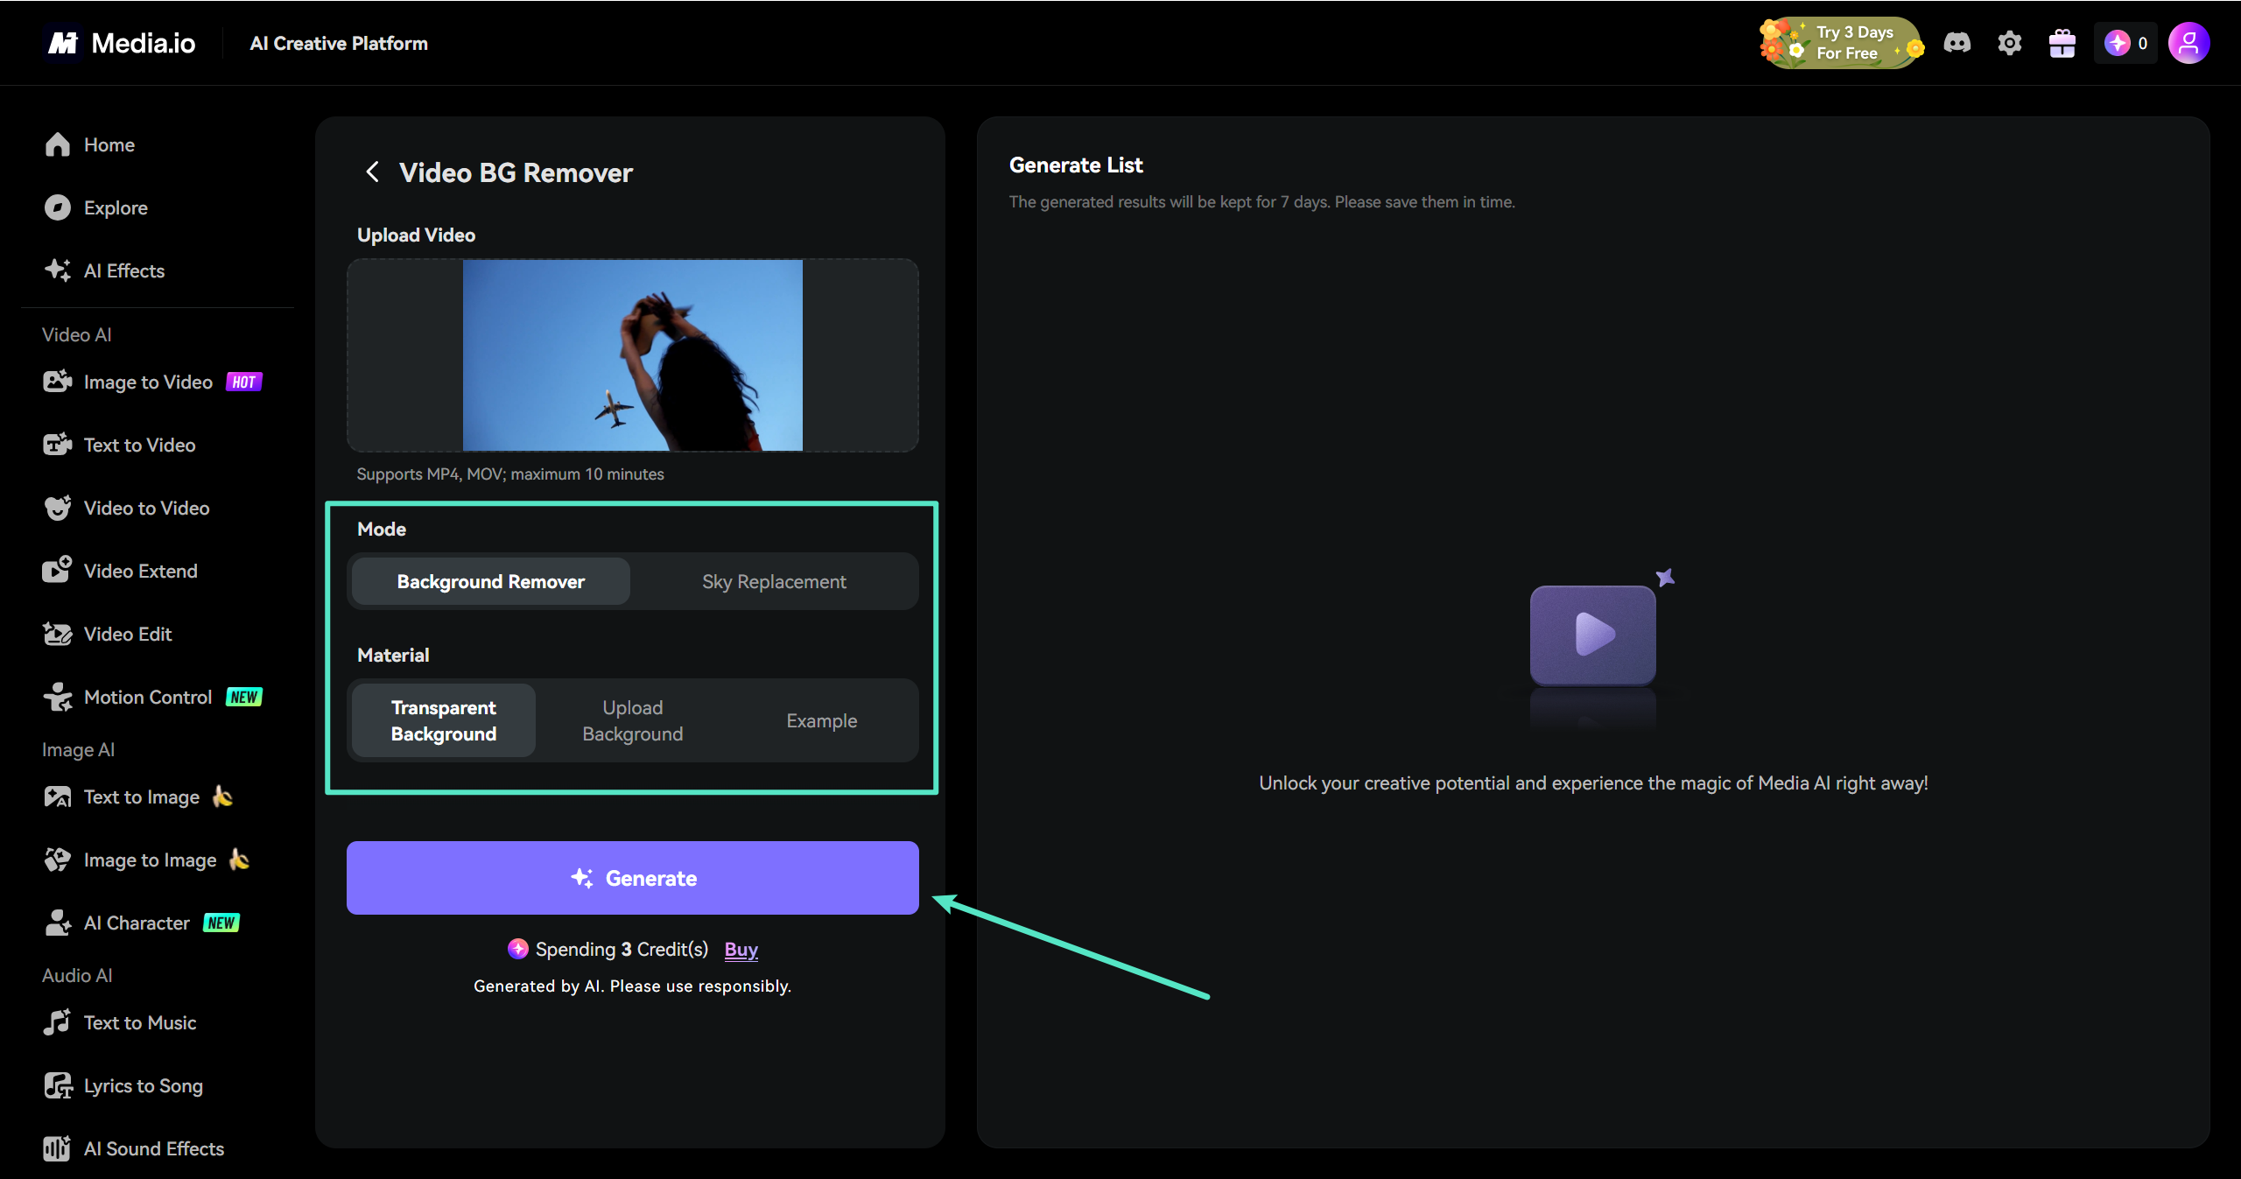Select the Example material option

(x=821, y=720)
